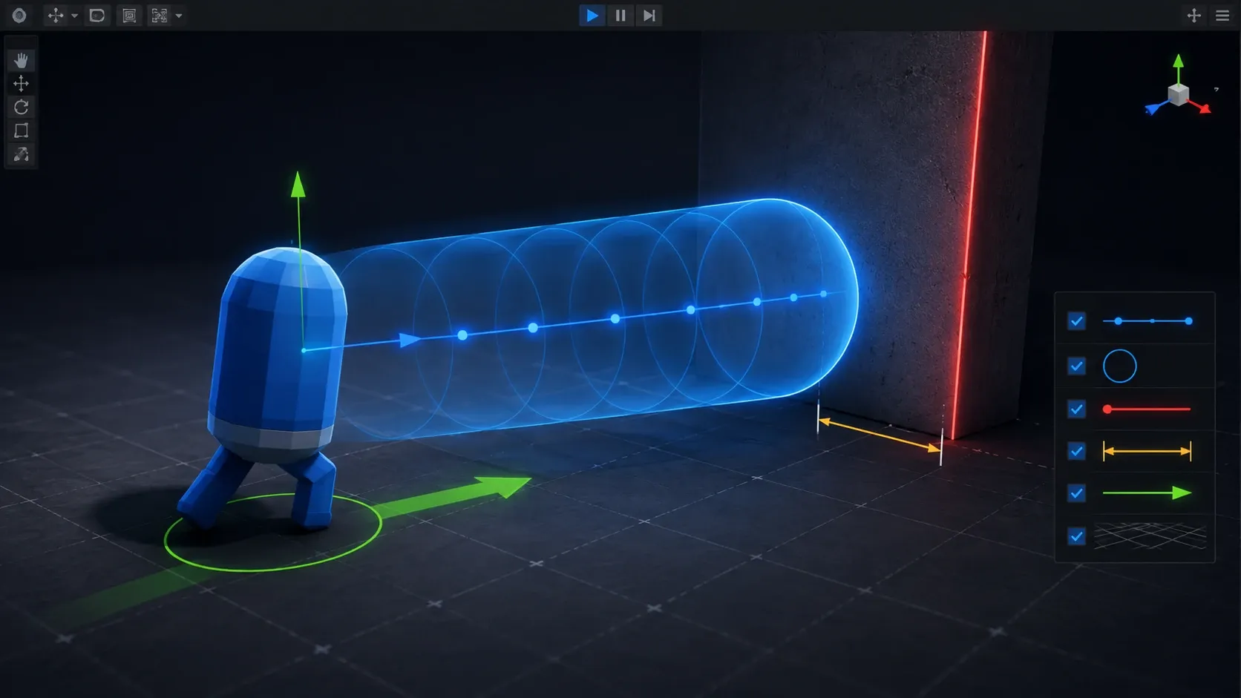
Task: Toggle the green direction arrow checkbox
Action: pos(1076,493)
